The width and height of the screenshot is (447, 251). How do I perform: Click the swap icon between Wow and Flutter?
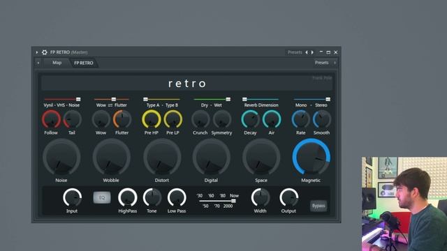point(110,105)
